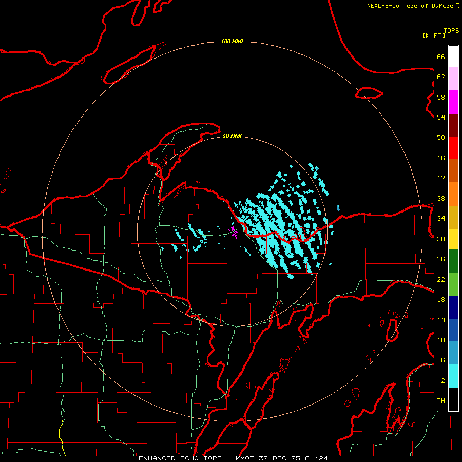Click the 'NEXLAB-College of DuPage' credit text

[410, 6]
